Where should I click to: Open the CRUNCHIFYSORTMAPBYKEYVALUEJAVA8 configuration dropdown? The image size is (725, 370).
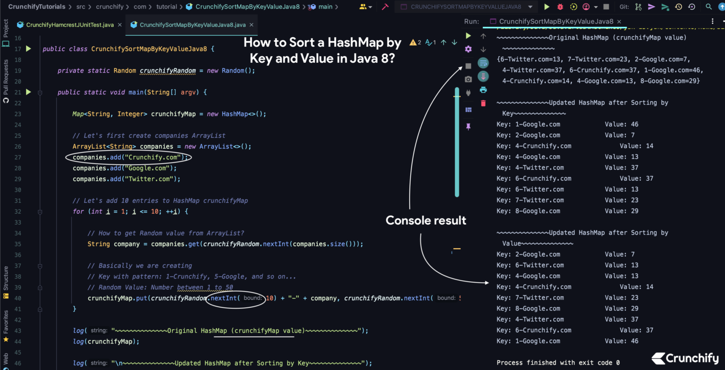[531, 7]
